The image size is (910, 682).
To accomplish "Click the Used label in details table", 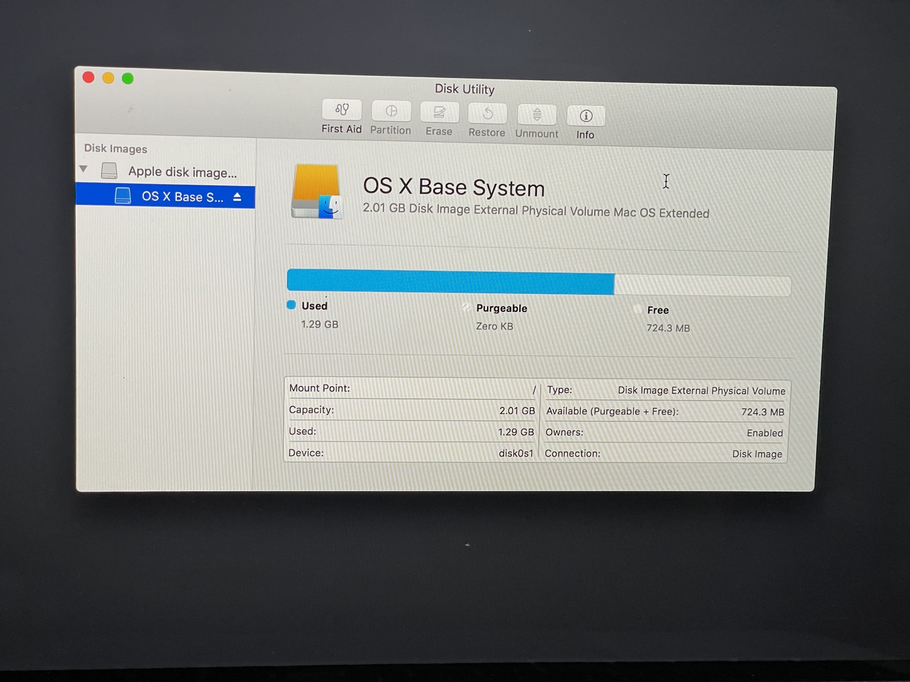I will click(x=302, y=431).
